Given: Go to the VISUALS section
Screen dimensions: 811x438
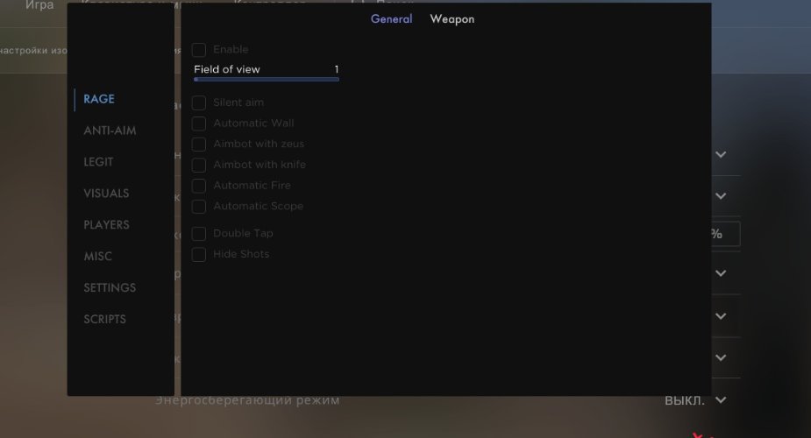Looking at the screenshot, I should tap(106, 194).
